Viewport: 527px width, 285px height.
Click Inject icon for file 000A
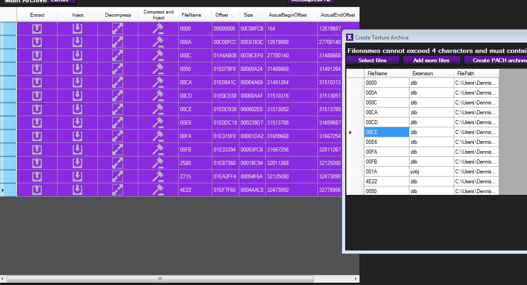(x=77, y=42)
